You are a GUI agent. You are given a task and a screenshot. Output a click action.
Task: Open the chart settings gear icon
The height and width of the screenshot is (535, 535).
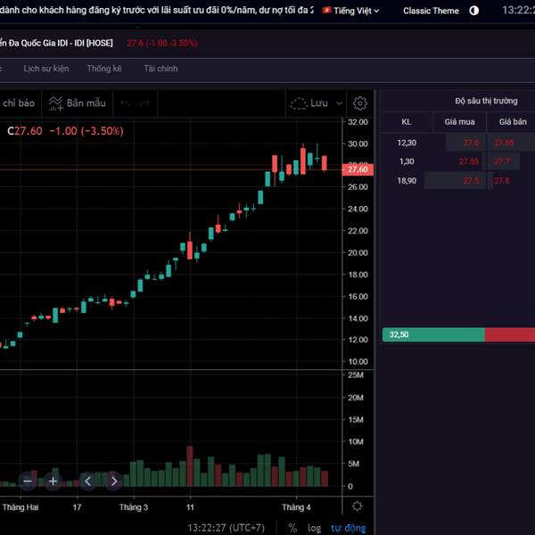pos(359,103)
